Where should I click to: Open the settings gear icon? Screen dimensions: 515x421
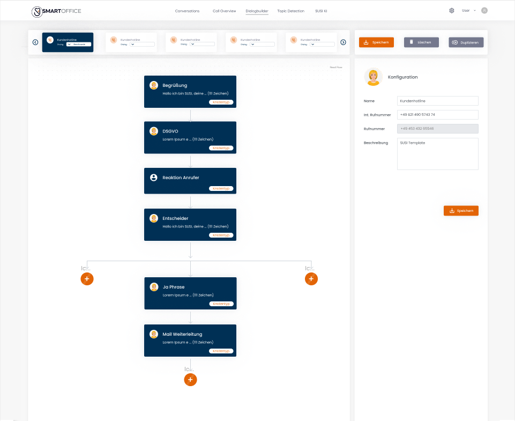[x=452, y=11]
